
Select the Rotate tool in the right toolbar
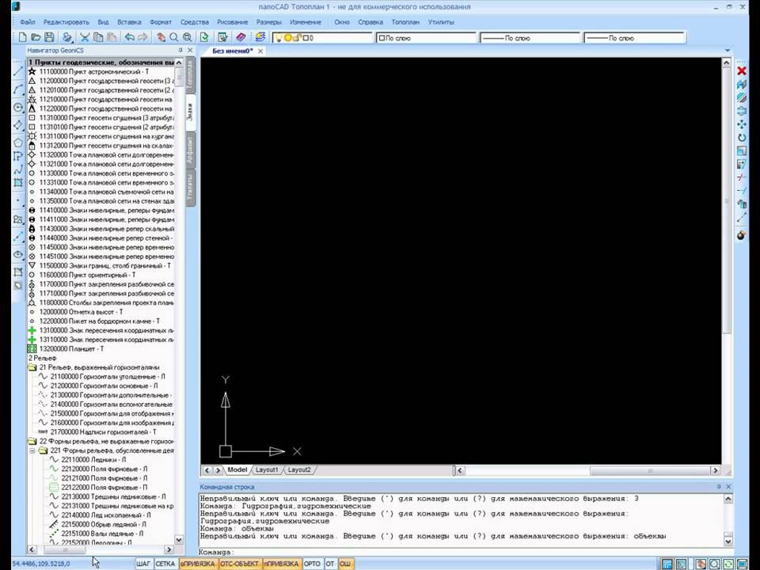coord(742,138)
